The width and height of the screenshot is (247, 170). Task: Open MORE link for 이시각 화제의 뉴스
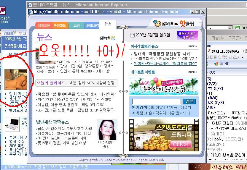pos(192,46)
